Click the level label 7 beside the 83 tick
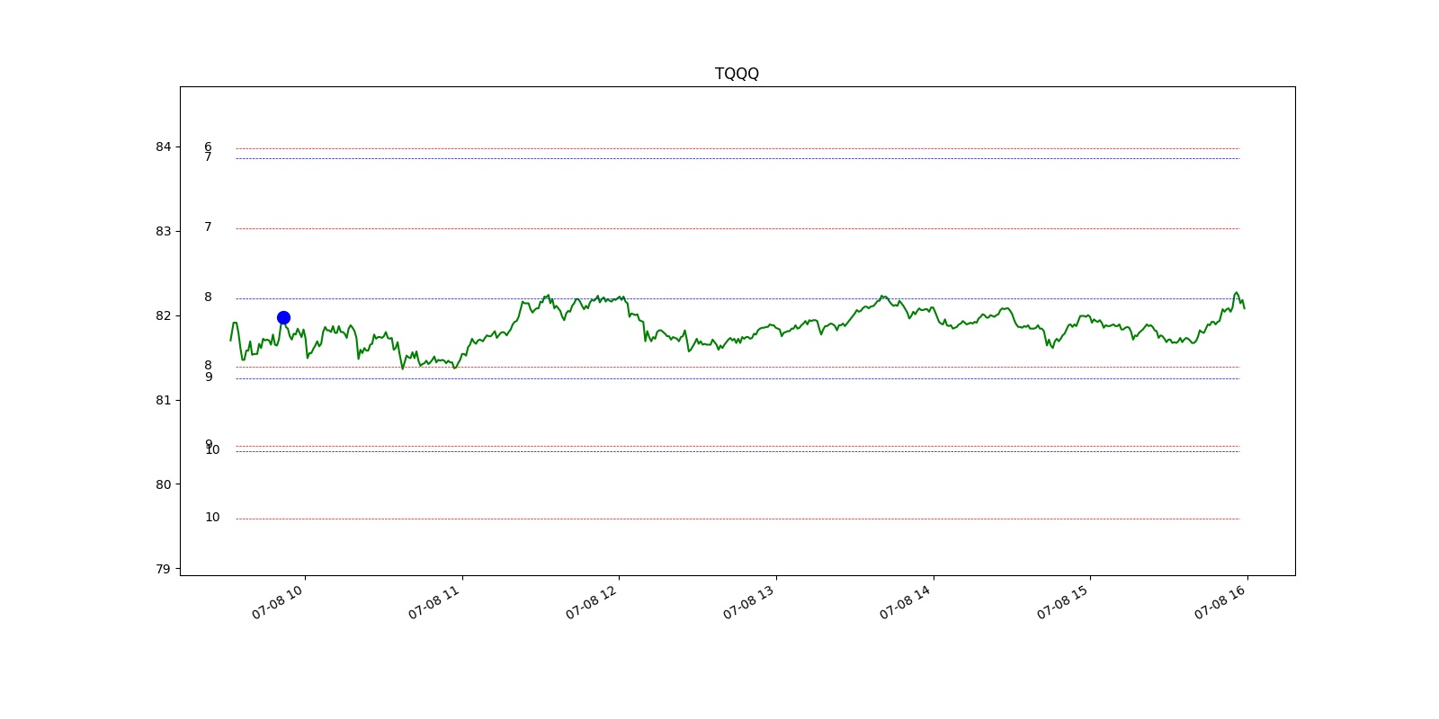Viewport: 1439px width, 719px height. pos(208,226)
